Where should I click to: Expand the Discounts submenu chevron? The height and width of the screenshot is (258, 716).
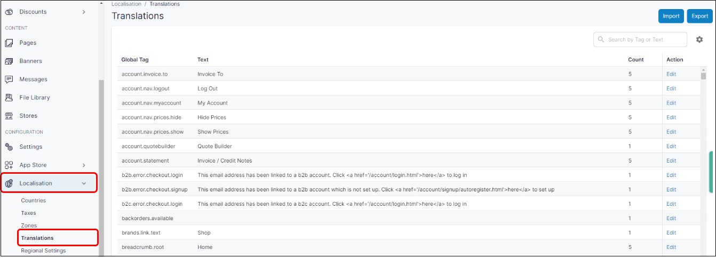pos(84,12)
